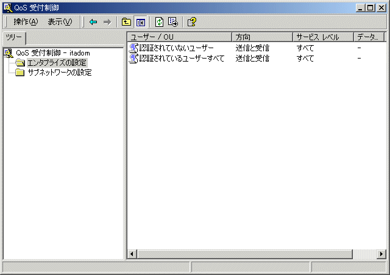Viewport: 390px width, 275px height.
Task: Sort by サービス レベル column header
Action: coord(324,37)
